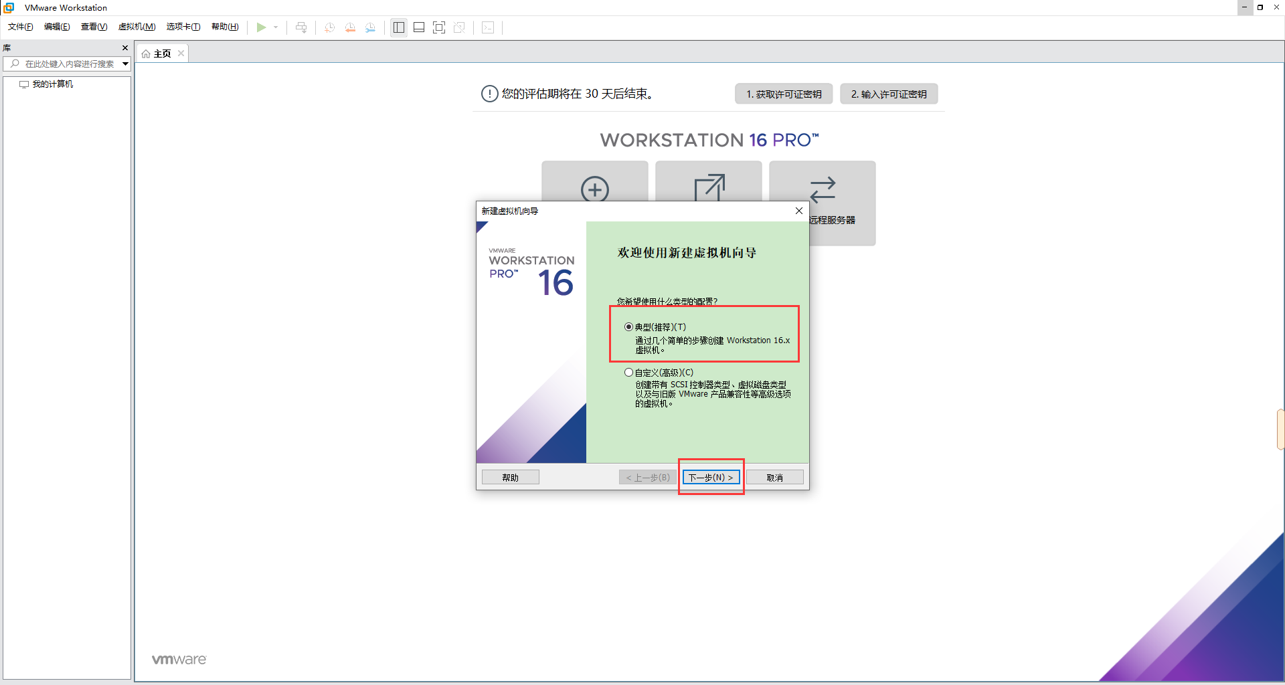Viewport: 1285px width, 685px height.
Task: Click the search magnifier icon in library
Action: tap(15, 64)
